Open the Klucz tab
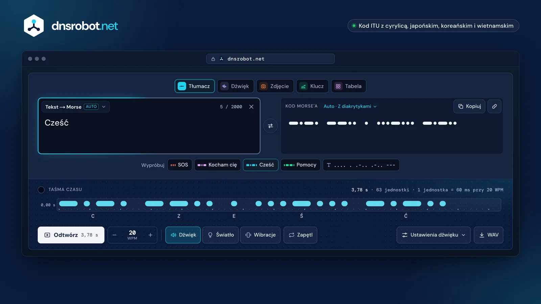This screenshot has height=304, width=541. [x=312, y=86]
